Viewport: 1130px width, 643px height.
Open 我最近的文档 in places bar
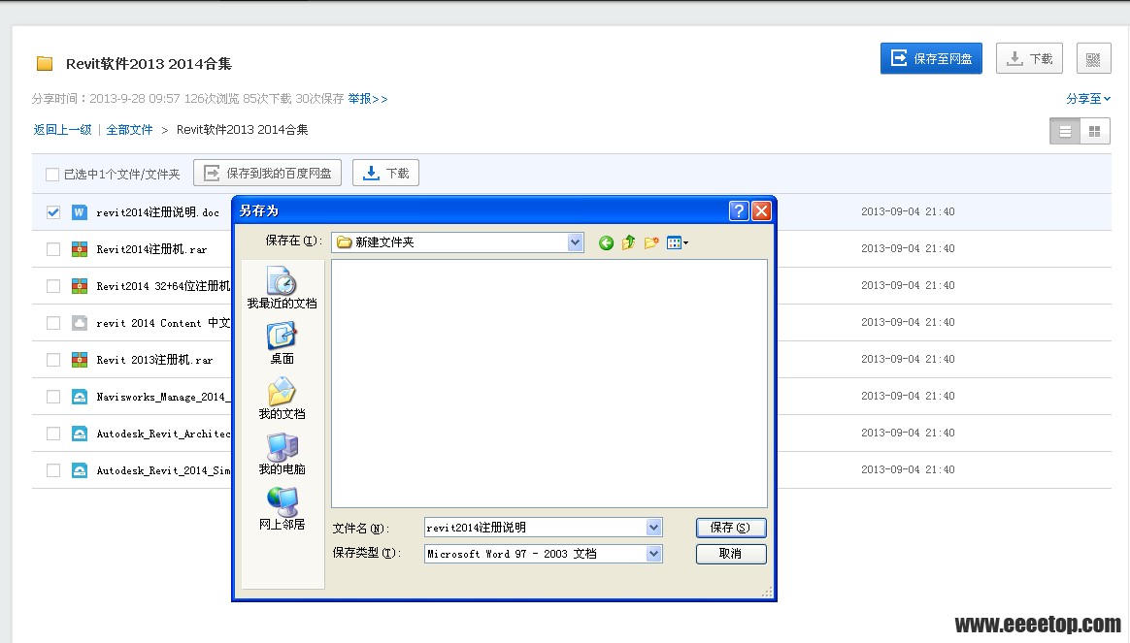[282, 288]
